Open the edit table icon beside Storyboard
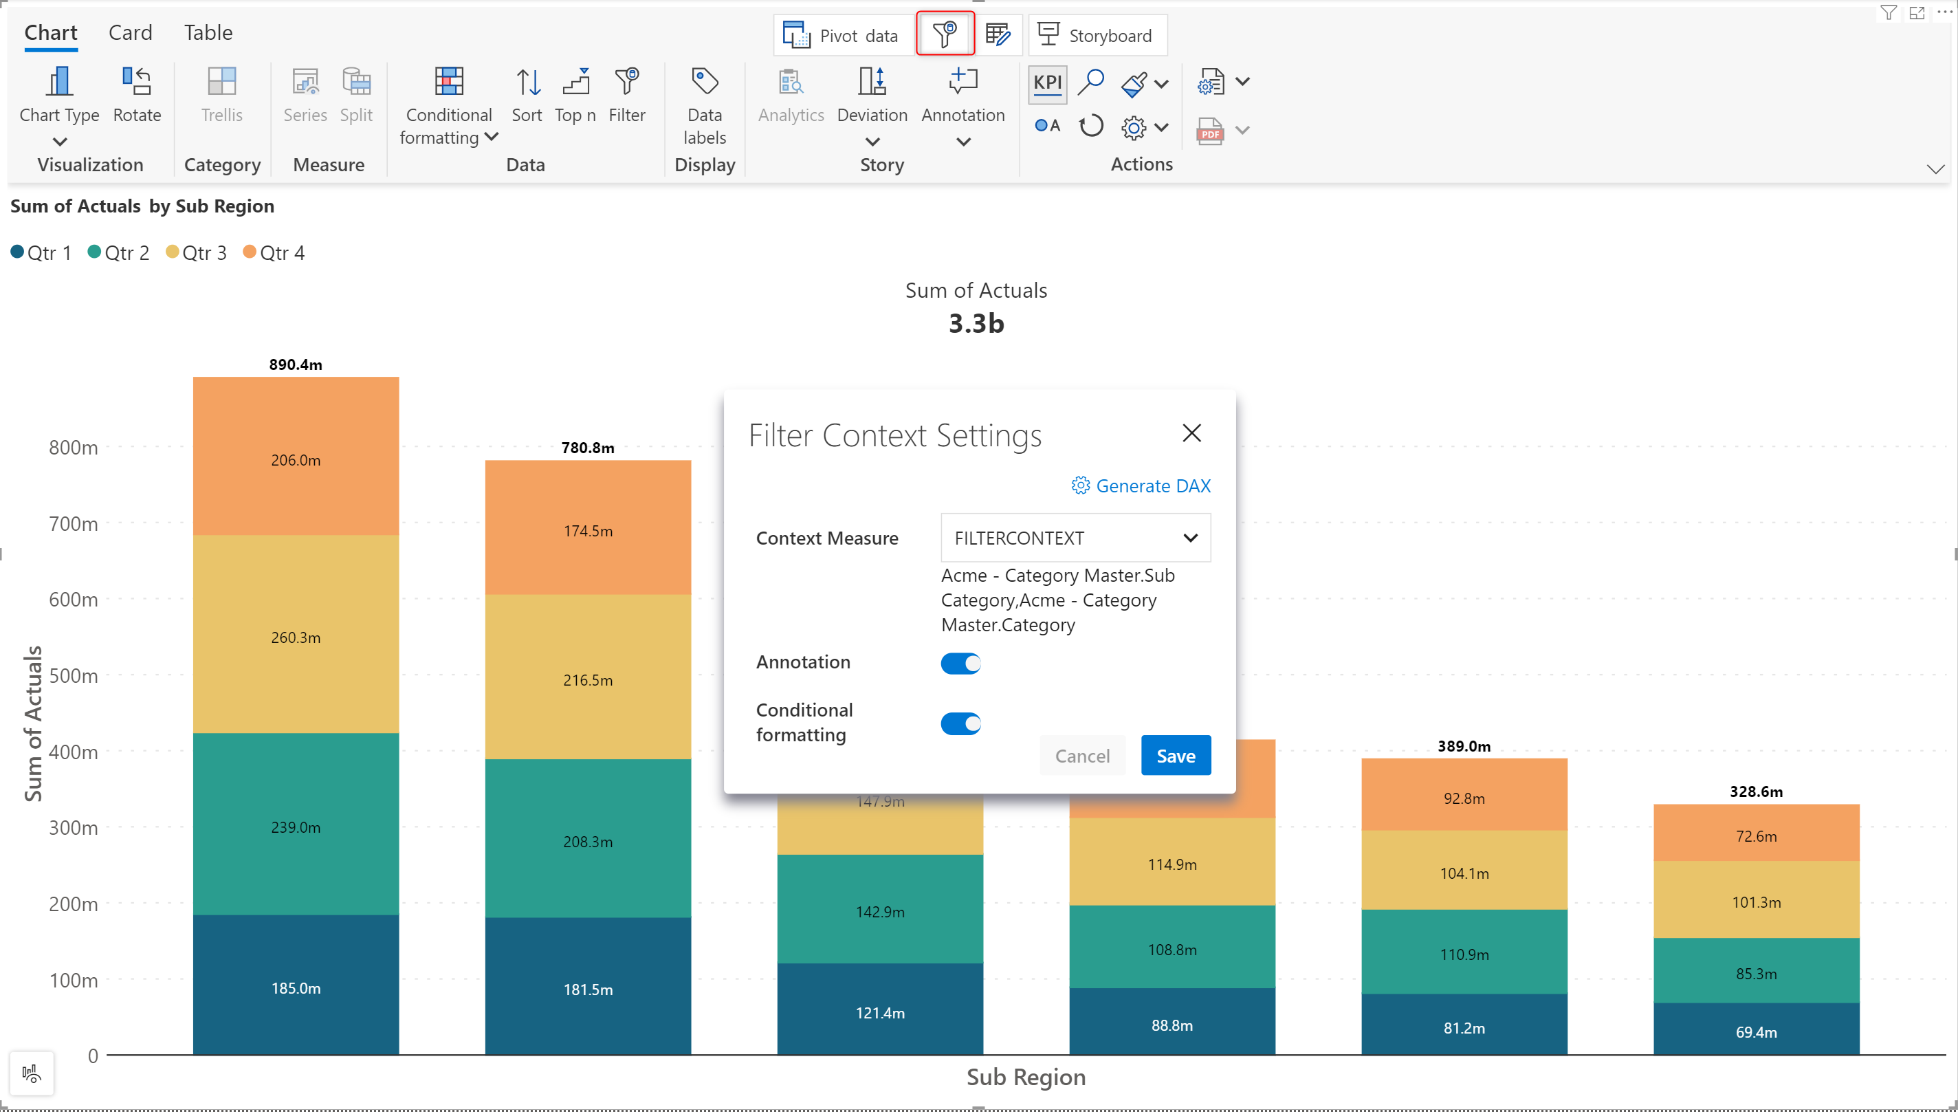Screen dimensions: 1958x1114 pos(998,34)
